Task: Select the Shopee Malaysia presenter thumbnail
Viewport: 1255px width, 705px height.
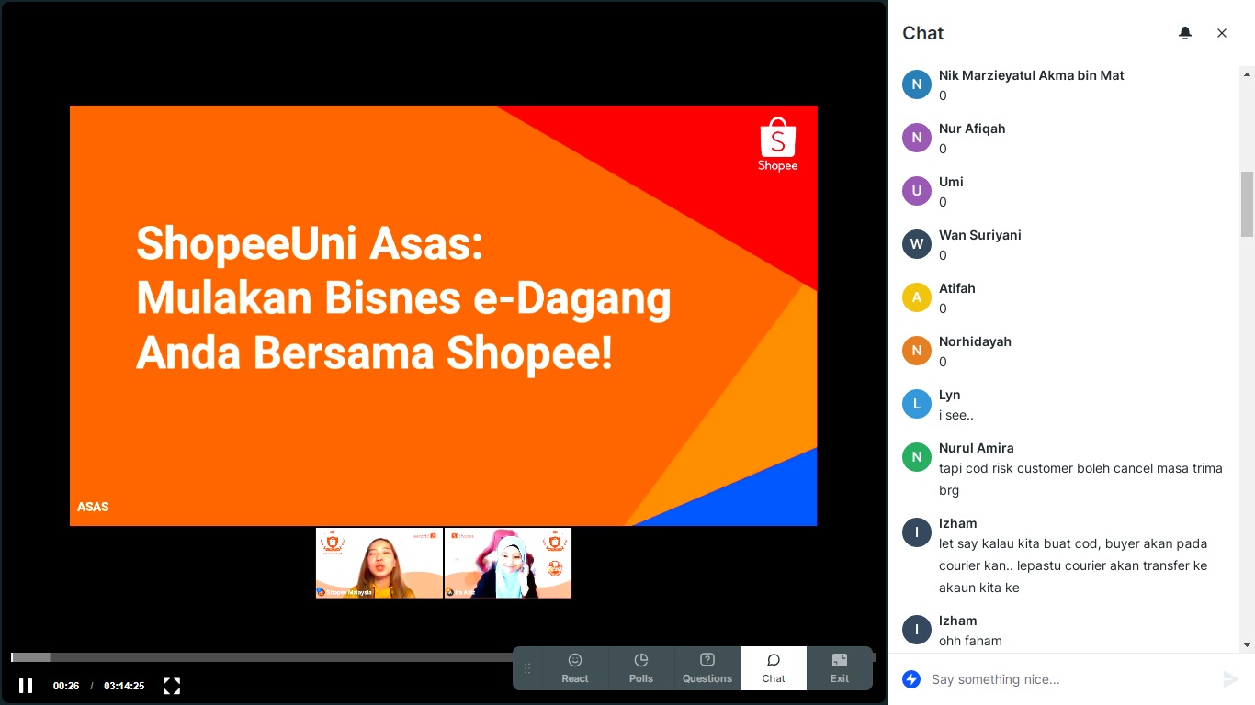Action: (379, 563)
